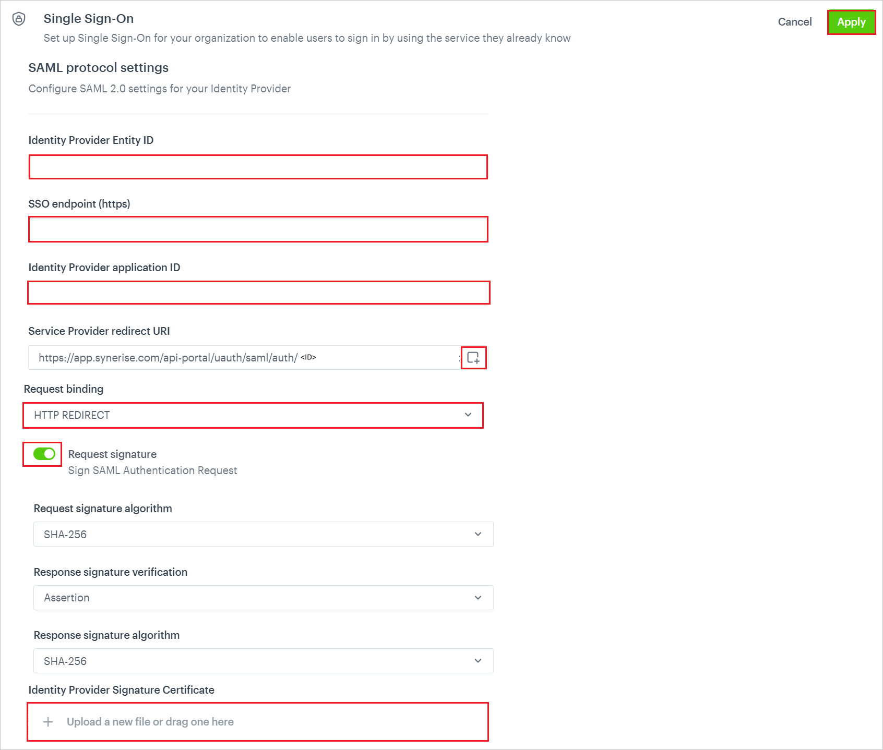
Task: Apply the Single Sign-On settings
Action: click(x=851, y=22)
